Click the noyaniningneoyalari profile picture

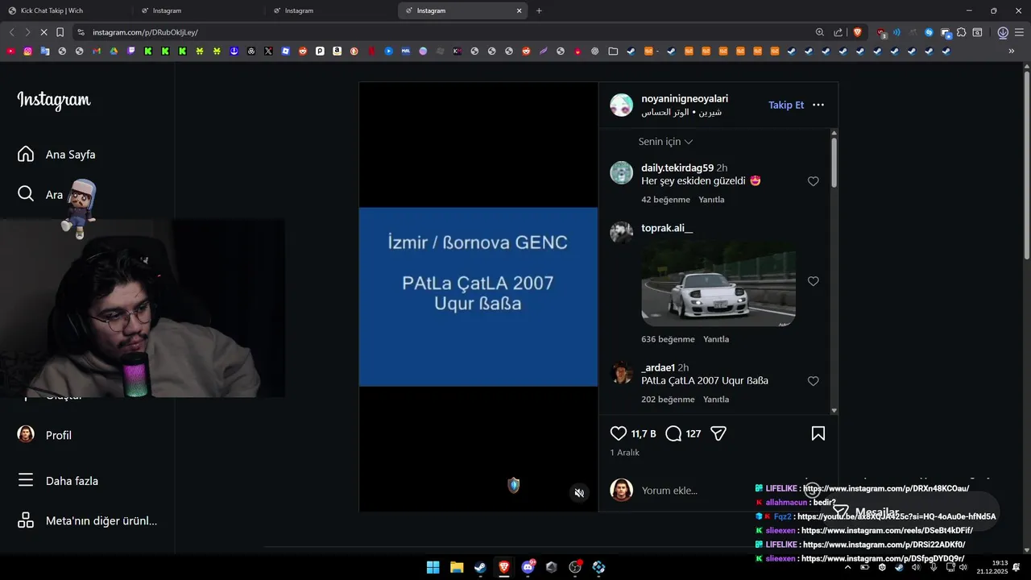coord(621,105)
